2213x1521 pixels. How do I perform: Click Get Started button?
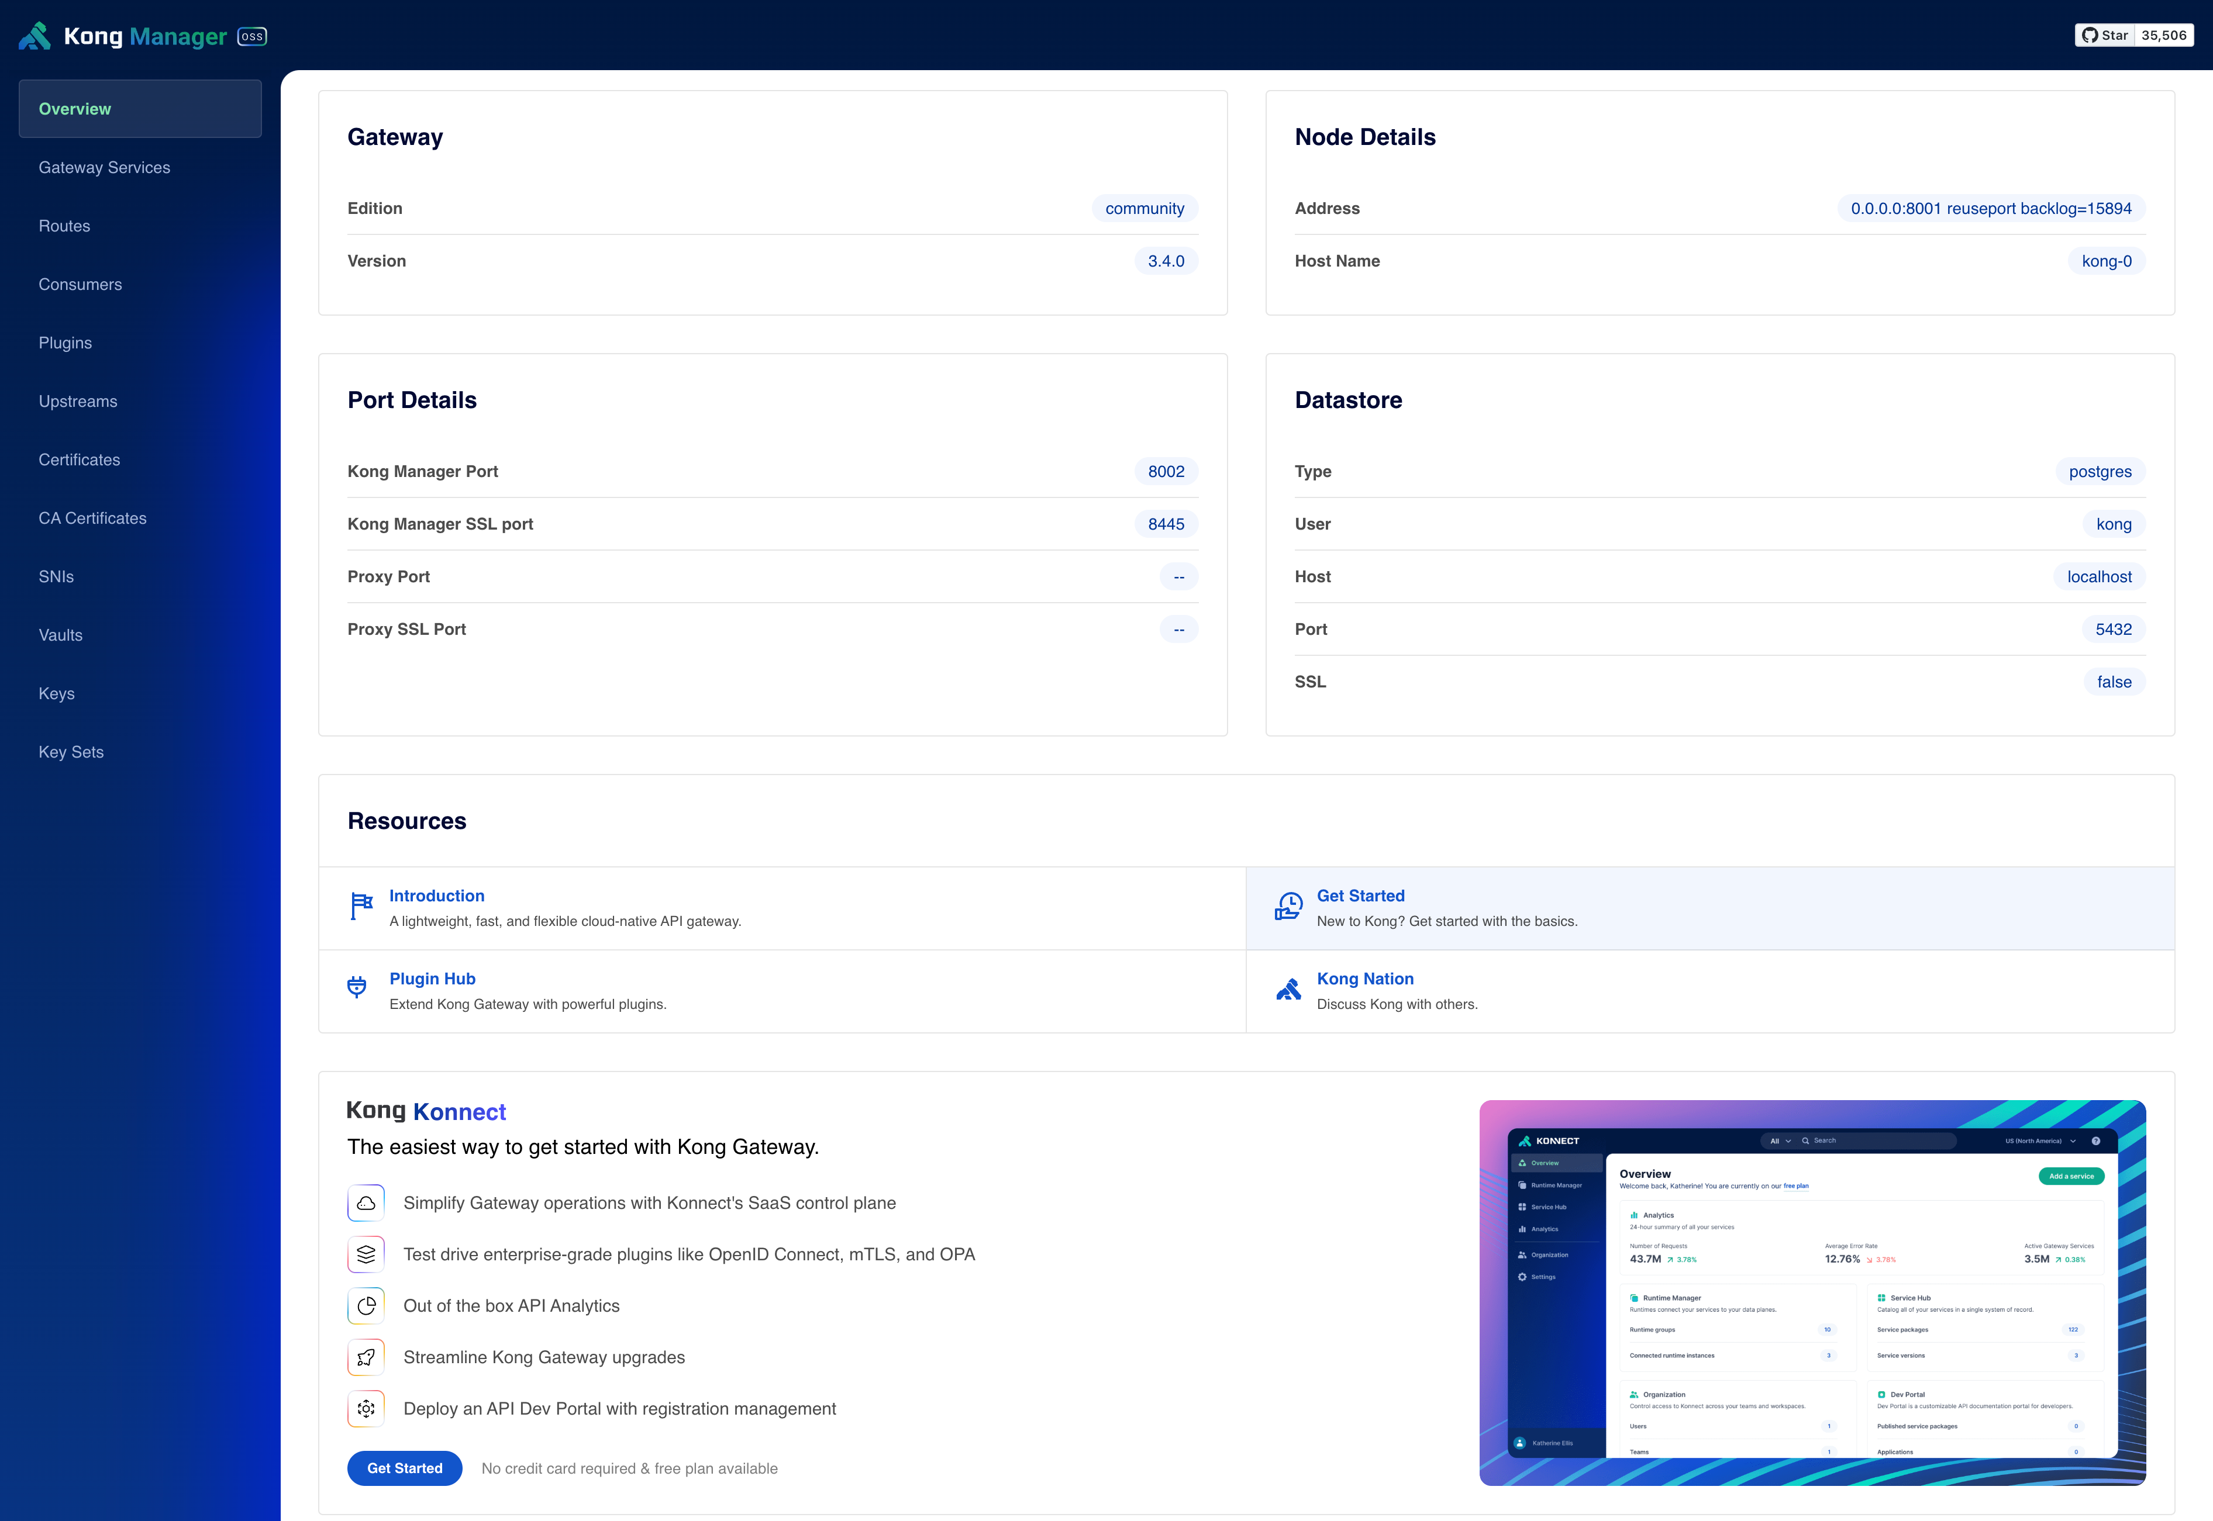[405, 1467]
